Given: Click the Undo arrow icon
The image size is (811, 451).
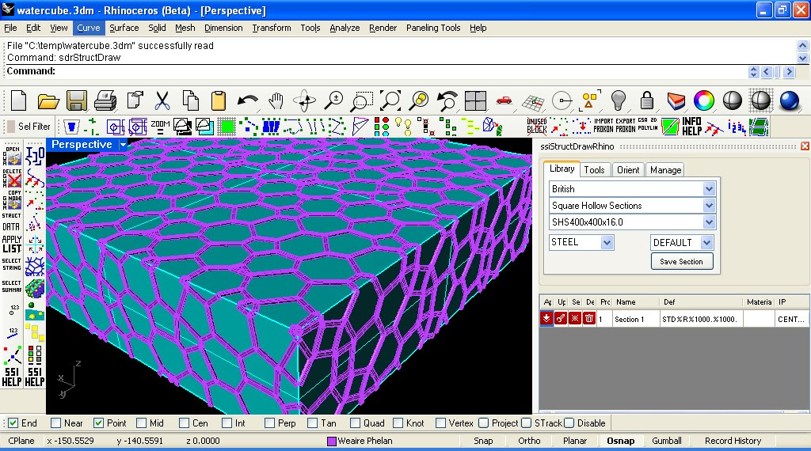Looking at the screenshot, I should click(248, 100).
